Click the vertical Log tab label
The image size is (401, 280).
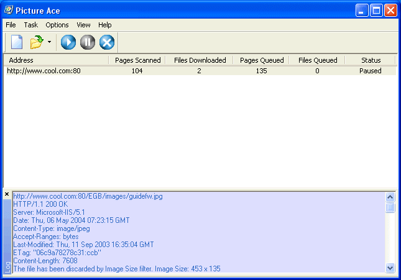(7, 267)
